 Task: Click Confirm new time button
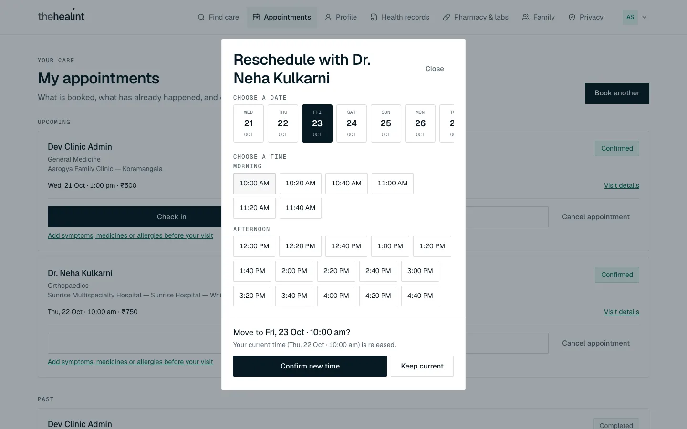tap(310, 366)
